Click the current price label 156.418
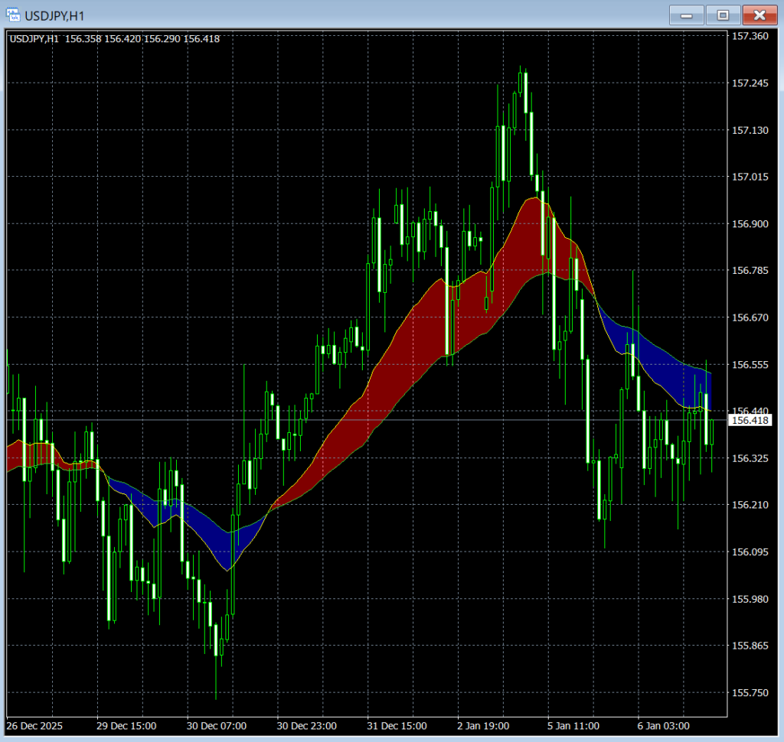The width and height of the screenshot is (784, 742). [x=750, y=420]
